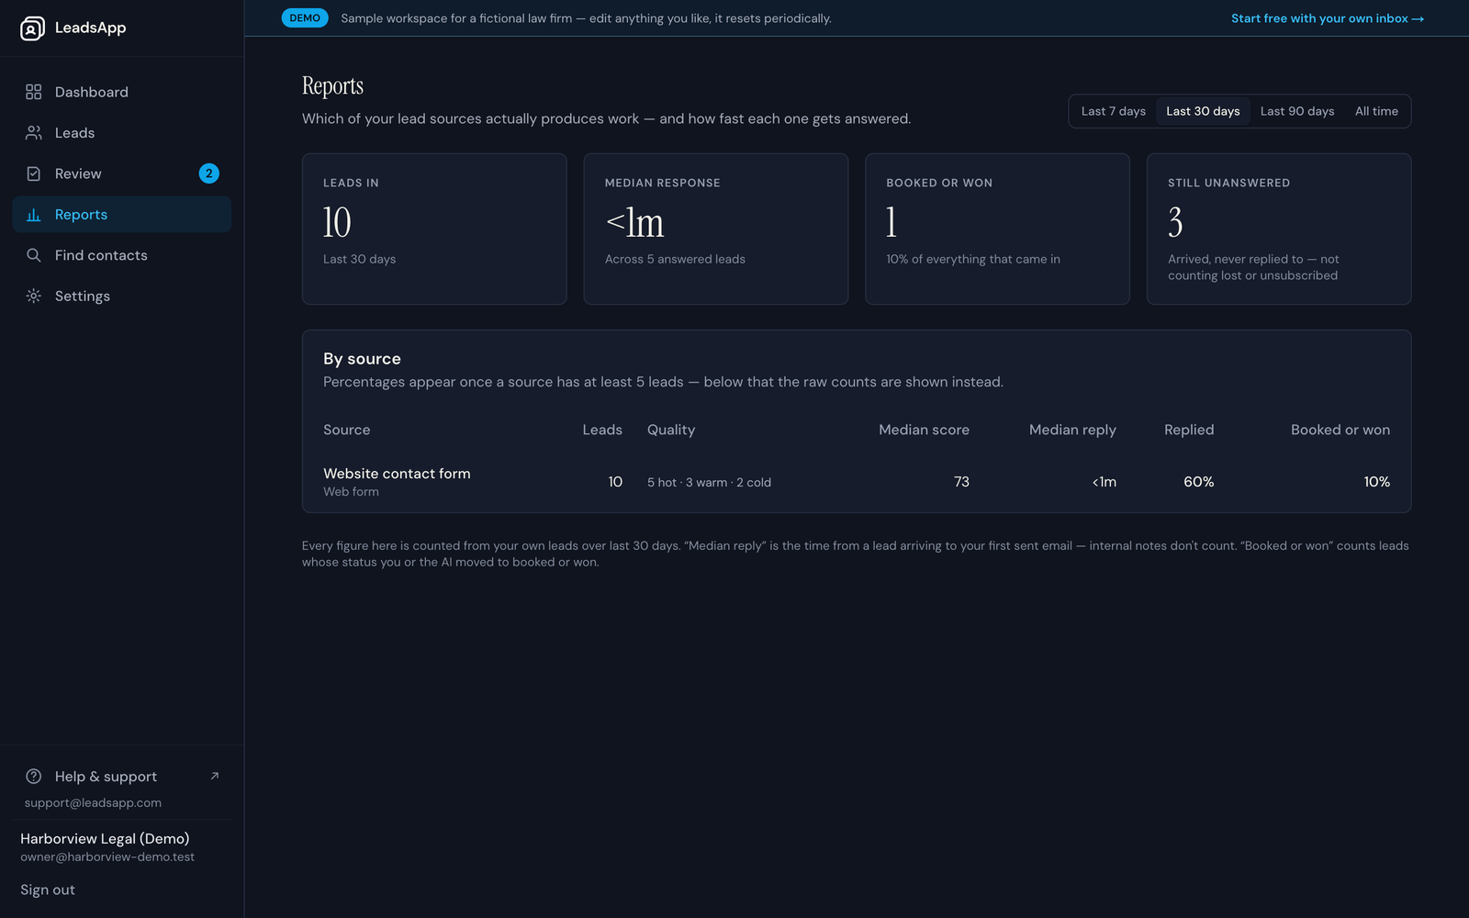Switch range to Last 90 days

tap(1297, 111)
